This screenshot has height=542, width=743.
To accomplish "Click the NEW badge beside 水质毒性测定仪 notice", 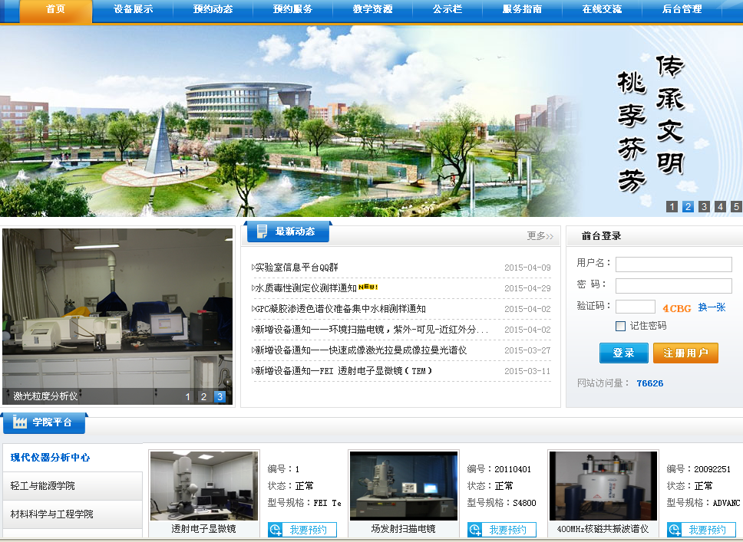I will pyautogui.click(x=368, y=287).
